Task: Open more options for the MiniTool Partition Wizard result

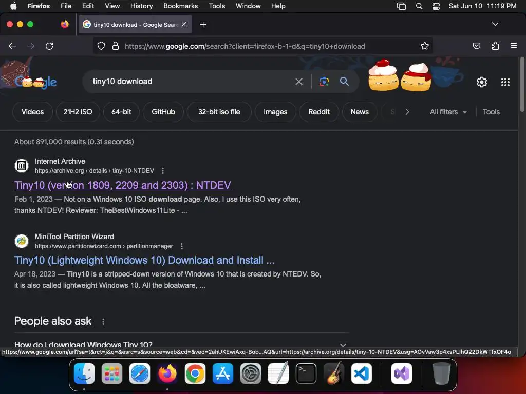Action: point(182,246)
